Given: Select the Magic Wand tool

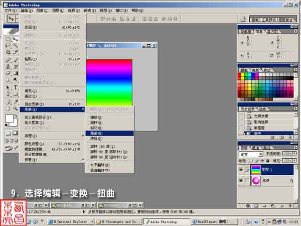Looking at the screenshot, I should pyautogui.click(x=16, y=46).
